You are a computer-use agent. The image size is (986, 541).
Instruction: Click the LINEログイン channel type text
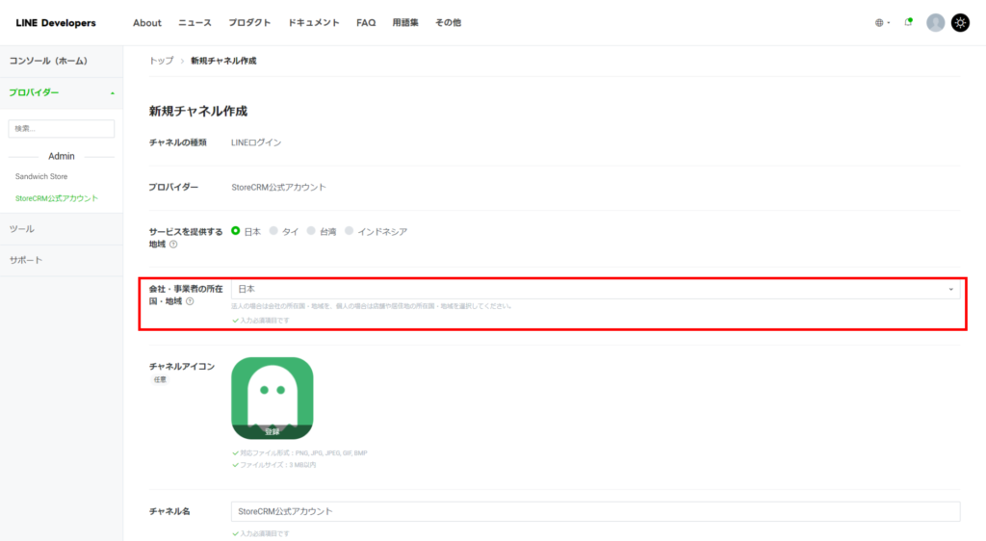point(256,142)
